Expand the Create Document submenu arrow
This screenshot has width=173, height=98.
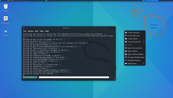(x=144, y=42)
